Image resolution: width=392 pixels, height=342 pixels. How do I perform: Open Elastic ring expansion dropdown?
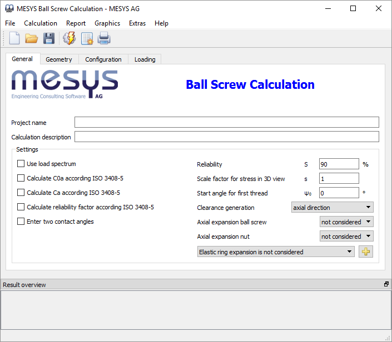276,252
